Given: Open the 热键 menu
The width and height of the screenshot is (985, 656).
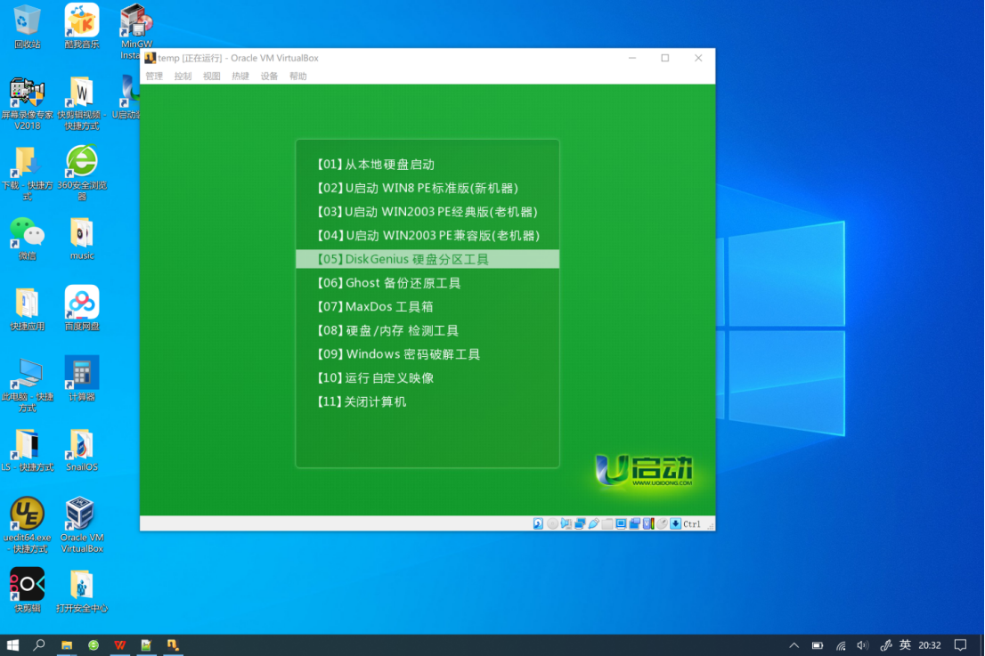Looking at the screenshot, I should tap(240, 76).
